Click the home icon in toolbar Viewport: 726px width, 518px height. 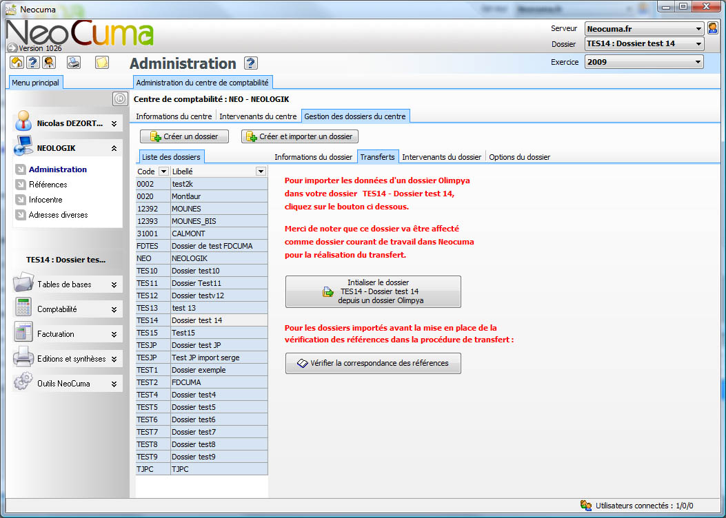17,63
